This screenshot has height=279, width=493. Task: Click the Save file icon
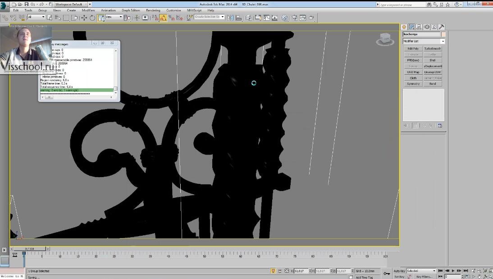[x=27, y=5]
